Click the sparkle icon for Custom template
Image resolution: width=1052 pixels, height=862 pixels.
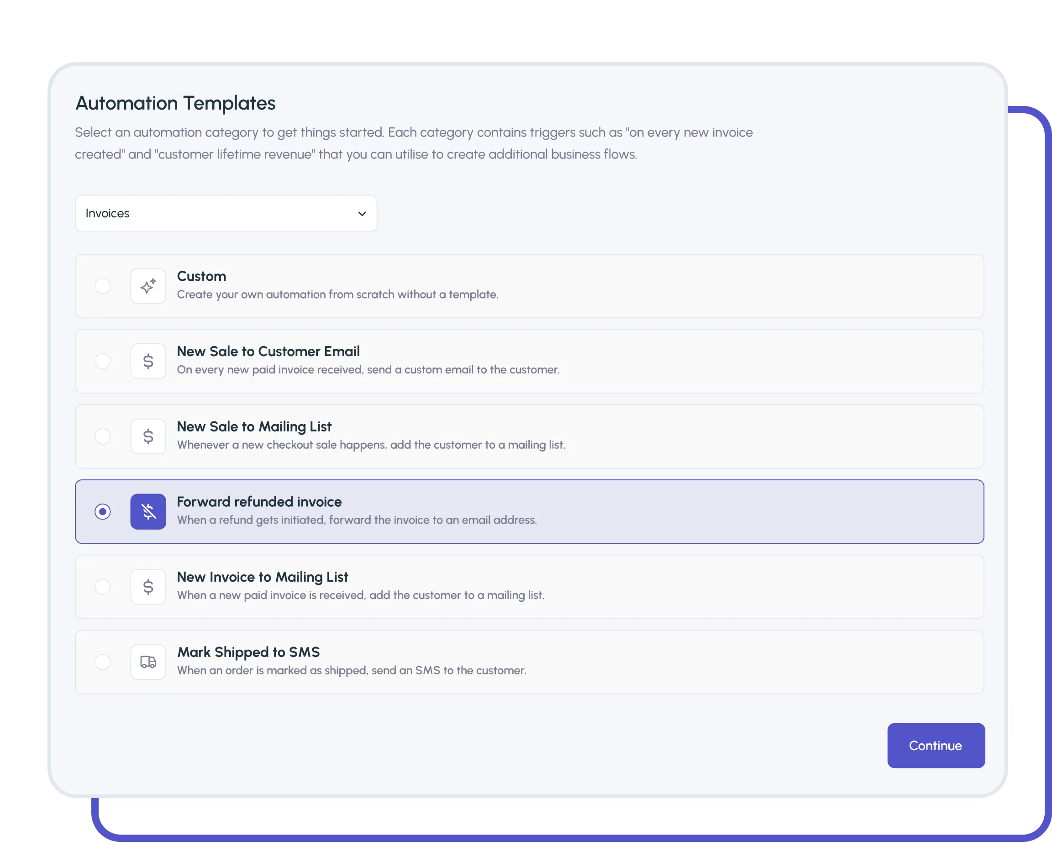tap(148, 287)
